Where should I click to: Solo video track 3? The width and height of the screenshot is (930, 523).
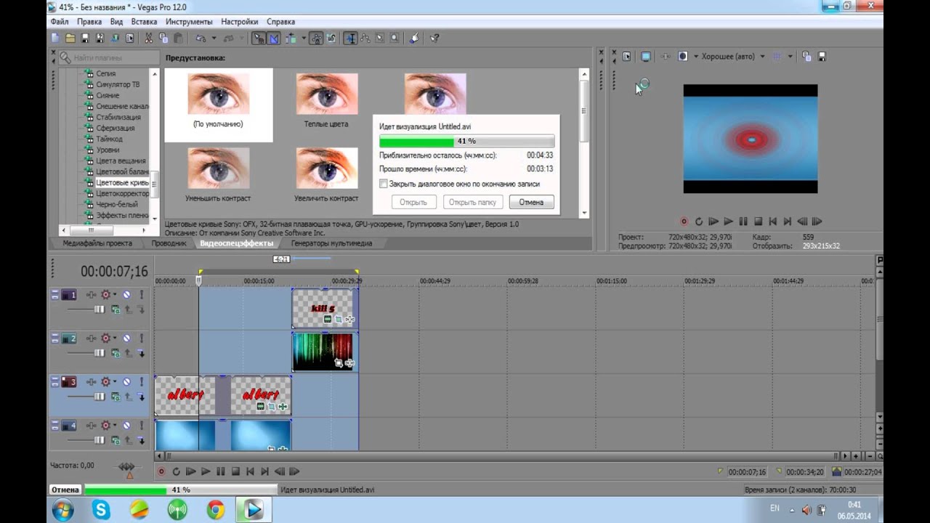142,382
